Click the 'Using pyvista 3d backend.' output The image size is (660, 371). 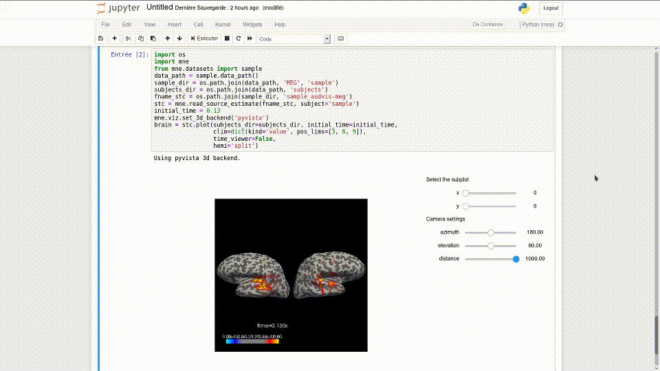tap(197, 158)
